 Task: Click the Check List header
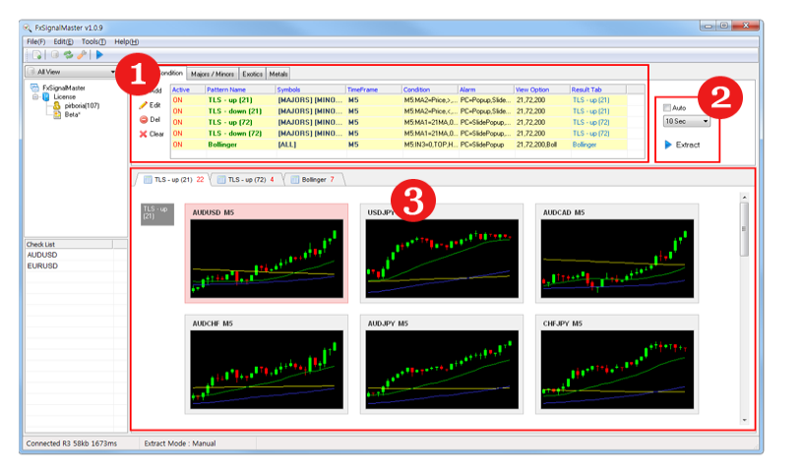point(69,245)
